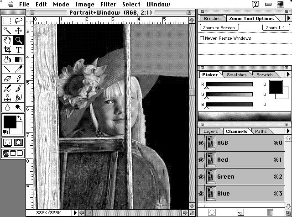Select the Paint Bucket tool
Viewport: 292px width, 217px height.
point(7,59)
